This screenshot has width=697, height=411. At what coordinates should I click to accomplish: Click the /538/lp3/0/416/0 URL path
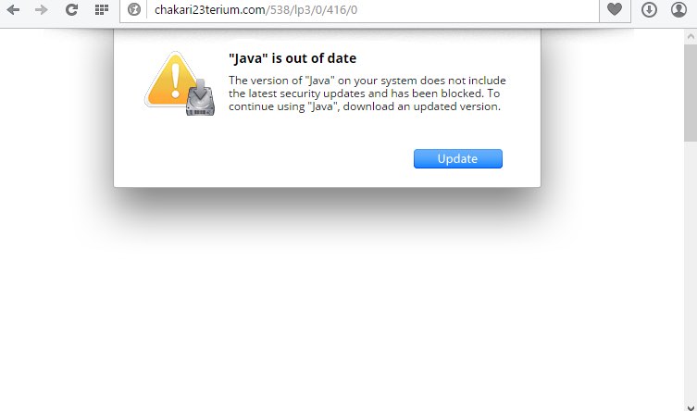point(312,10)
